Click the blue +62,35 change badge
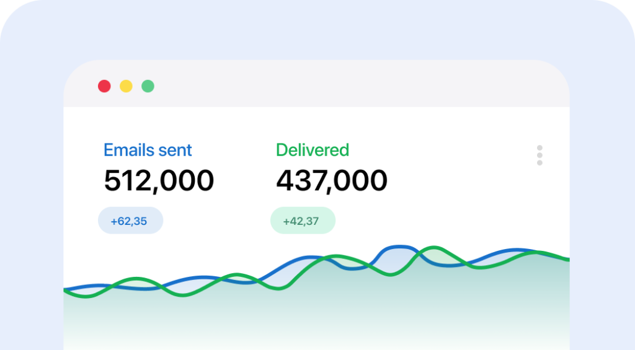Viewport: 635px width, 350px height. click(130, 221)
